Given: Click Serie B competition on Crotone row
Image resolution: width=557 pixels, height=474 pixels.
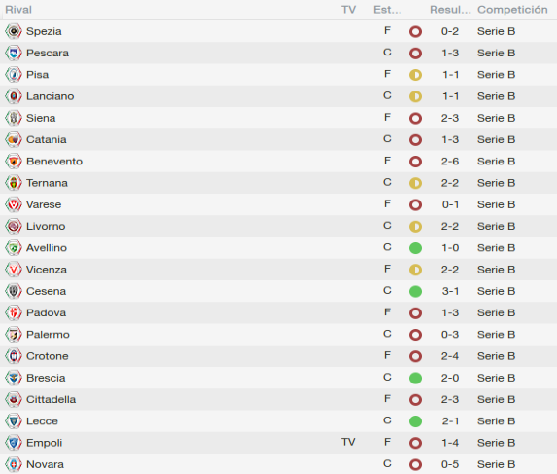Looking at the screenshot, I should point(496,356).
